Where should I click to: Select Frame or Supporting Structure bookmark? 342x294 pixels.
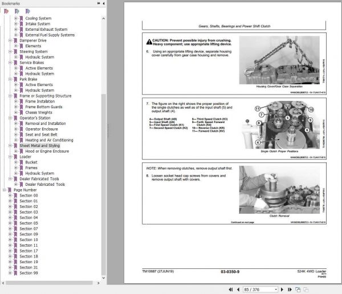pos(46,96)
